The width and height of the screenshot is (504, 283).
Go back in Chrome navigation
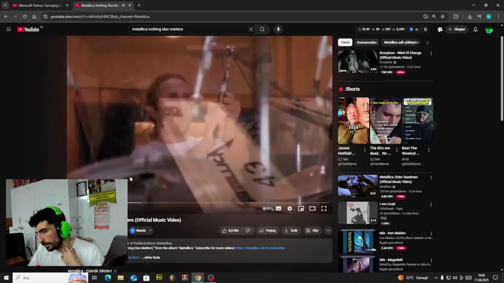pos(6,17)
